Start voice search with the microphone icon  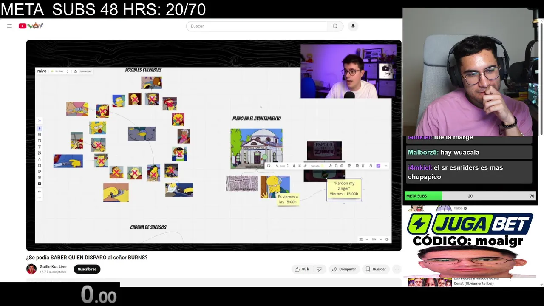[x=353, y=26]
